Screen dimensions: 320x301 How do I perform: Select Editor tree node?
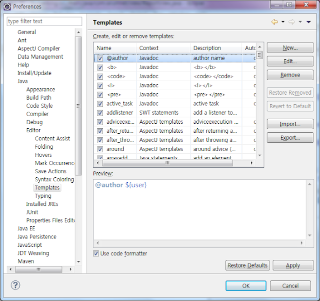click(33, 130)
